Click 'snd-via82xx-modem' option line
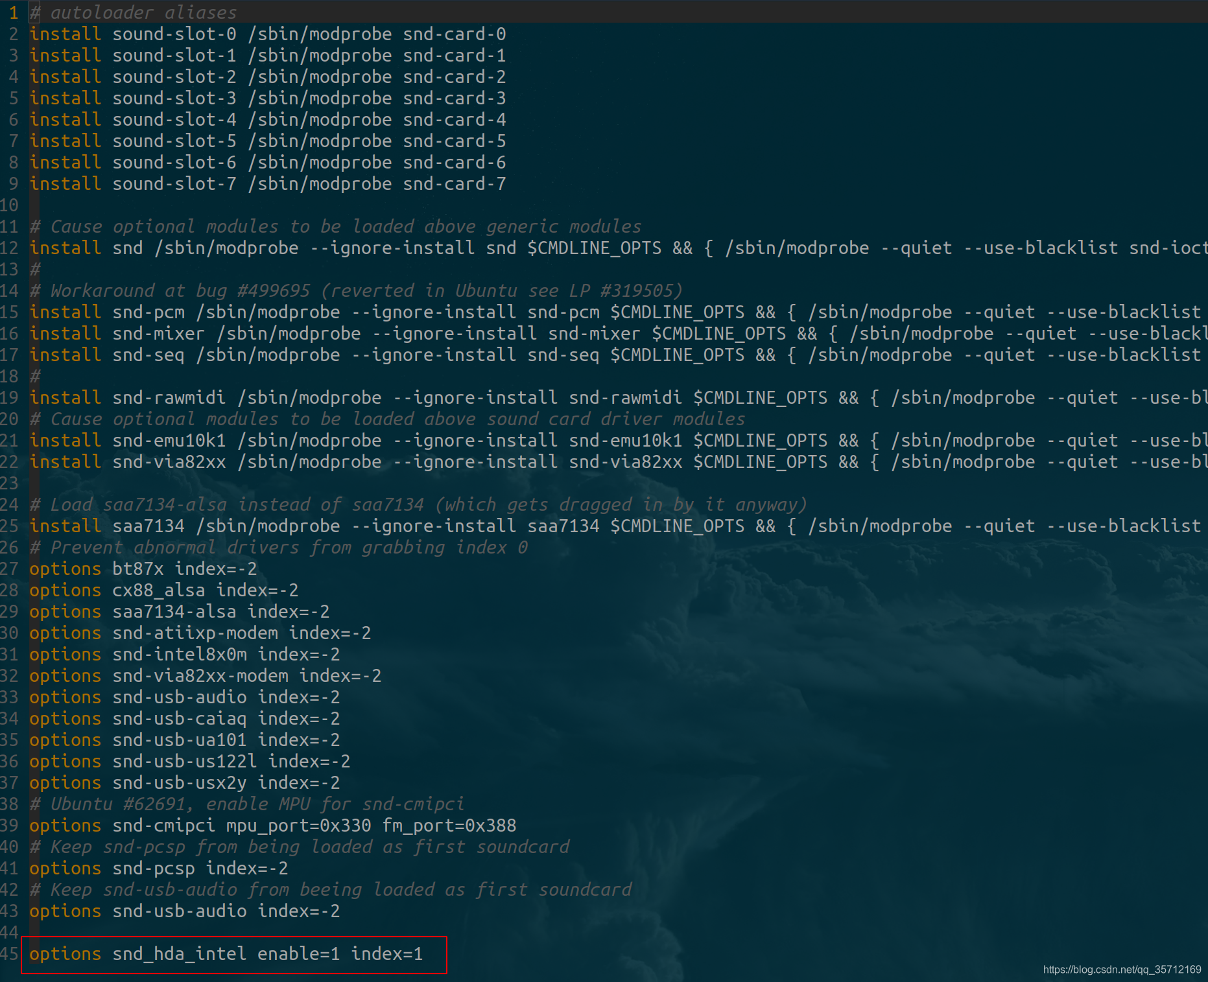This screenshot has width=1208, height=982. click(x=206, y=675)
